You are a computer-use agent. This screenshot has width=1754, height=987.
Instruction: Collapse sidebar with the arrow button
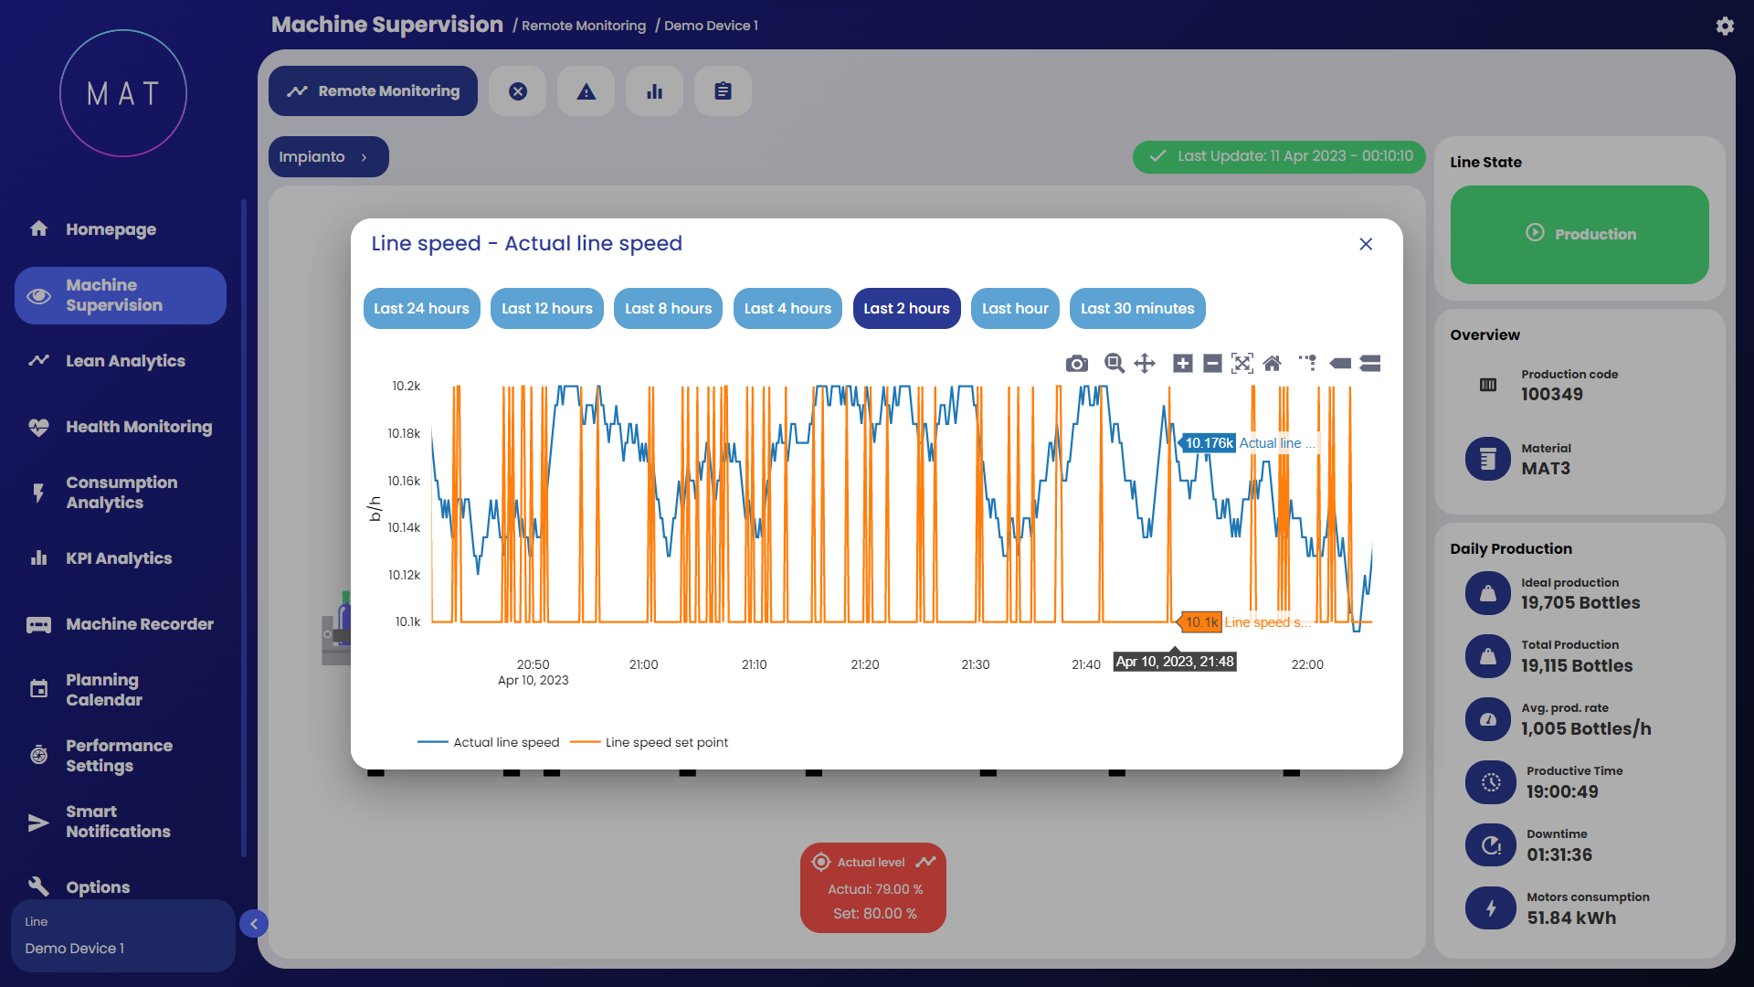(254, 924)
